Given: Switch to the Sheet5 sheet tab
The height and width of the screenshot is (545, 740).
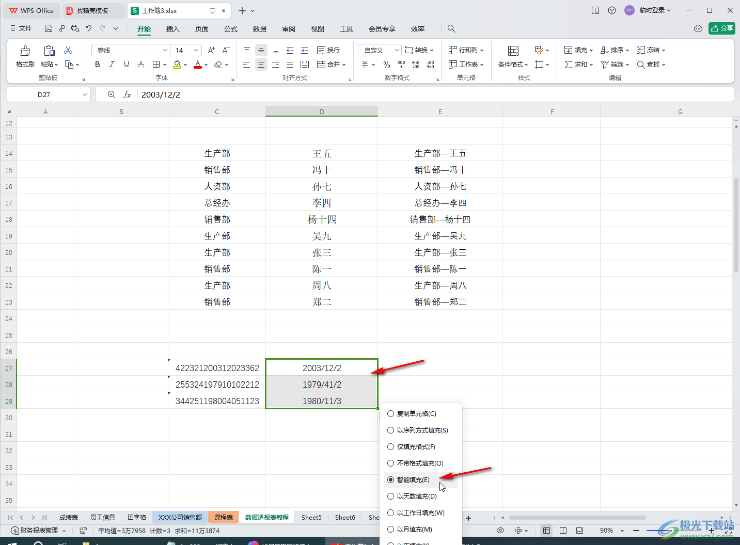Looking at the screenshot, I should (x=311, y=517).
